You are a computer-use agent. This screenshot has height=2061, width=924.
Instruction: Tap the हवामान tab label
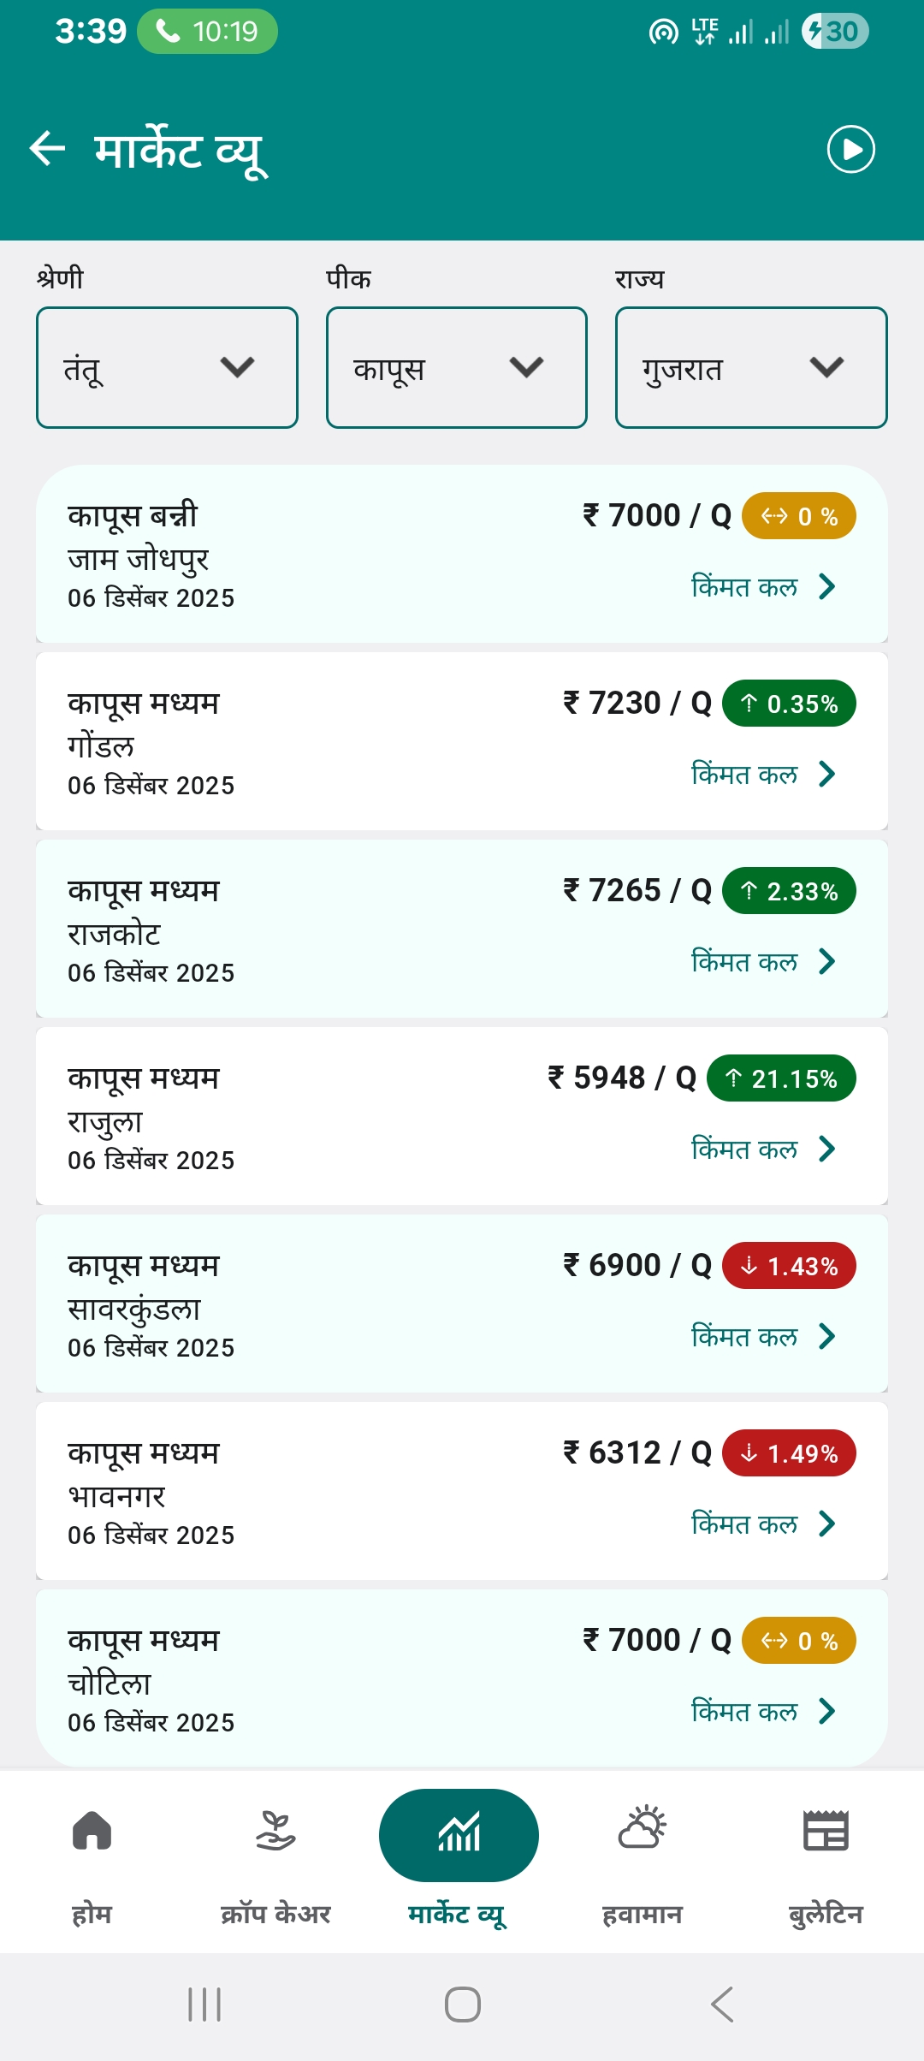pos(643,1914)
